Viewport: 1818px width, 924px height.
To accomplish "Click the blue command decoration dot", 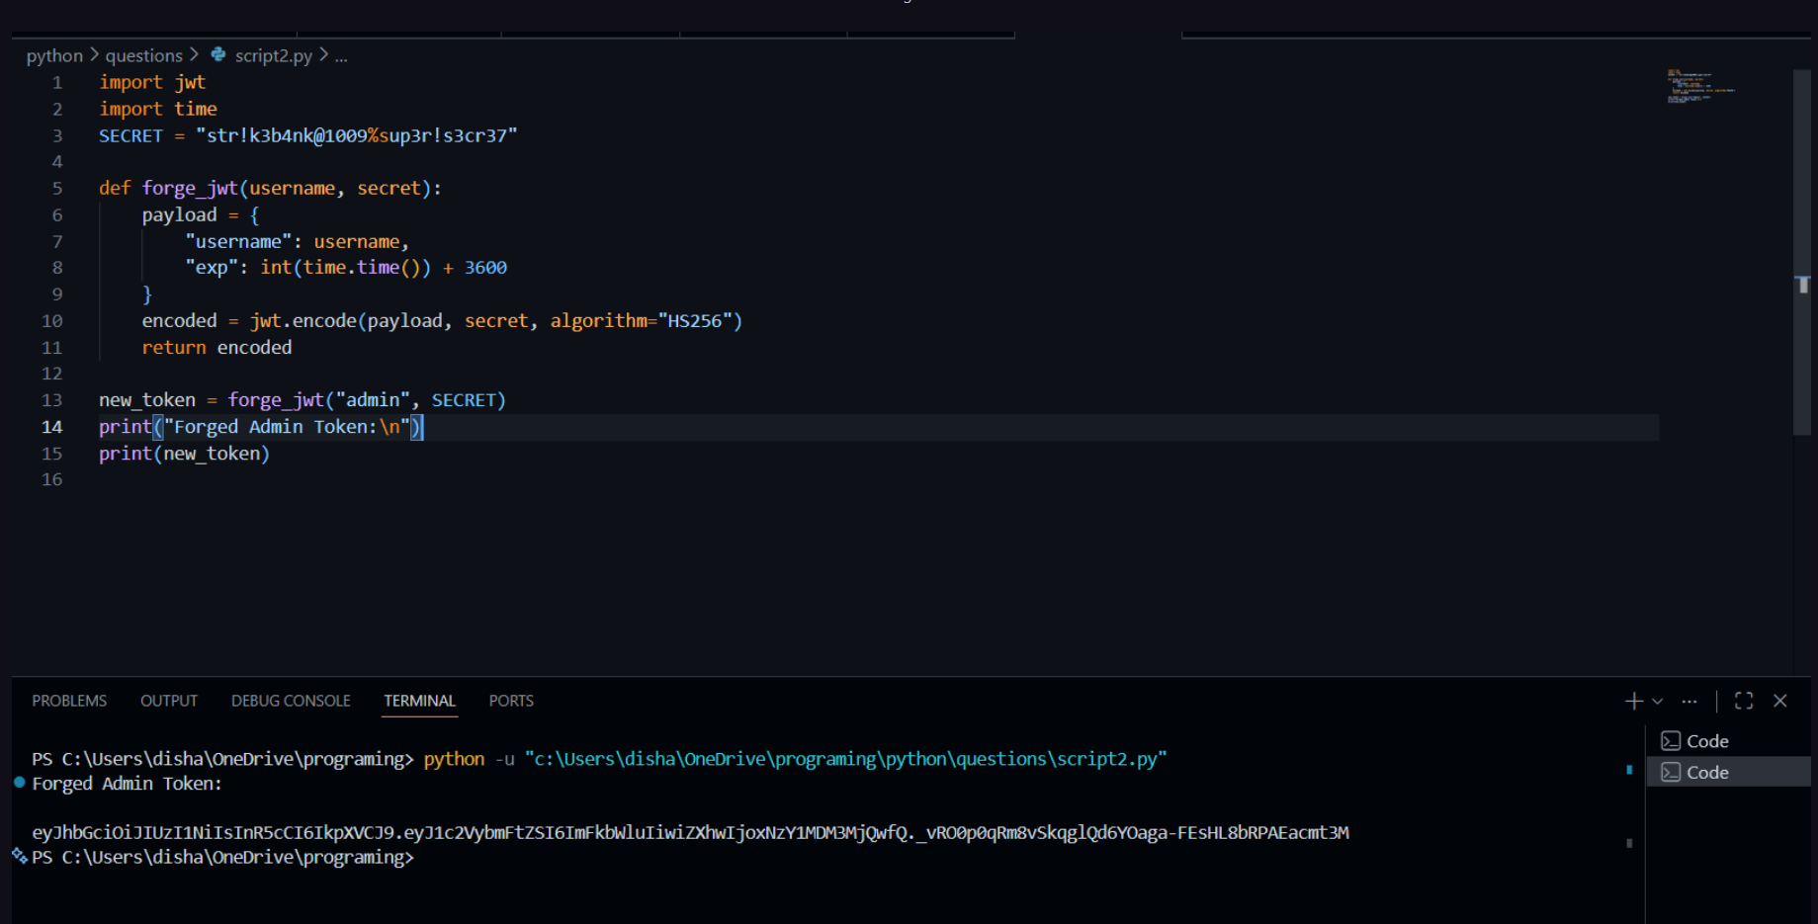I will [x=20, y=783].
